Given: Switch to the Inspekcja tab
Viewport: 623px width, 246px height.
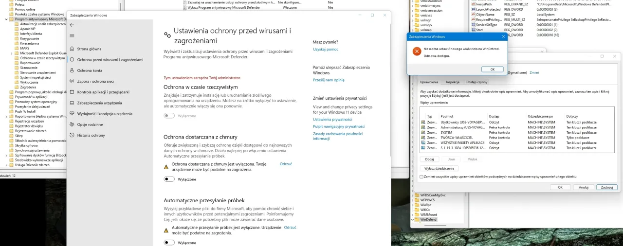Looking at the screenshot, I should (453, 82).
